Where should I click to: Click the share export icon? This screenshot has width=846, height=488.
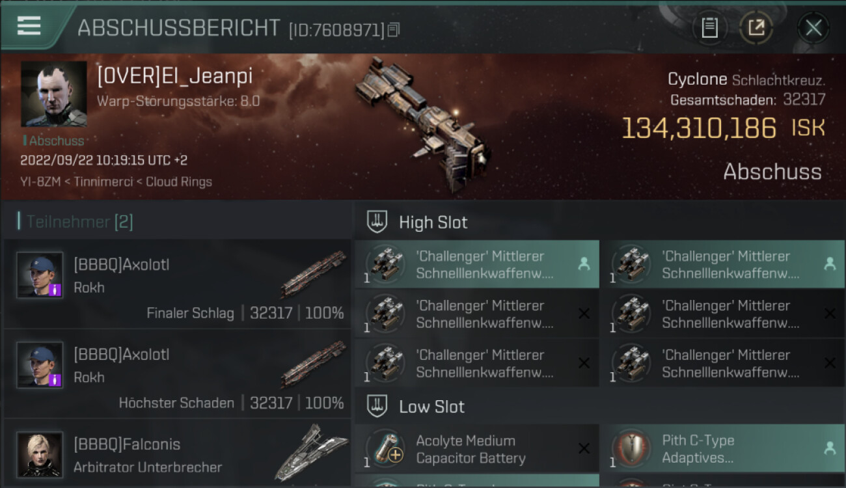pos(756,27)
